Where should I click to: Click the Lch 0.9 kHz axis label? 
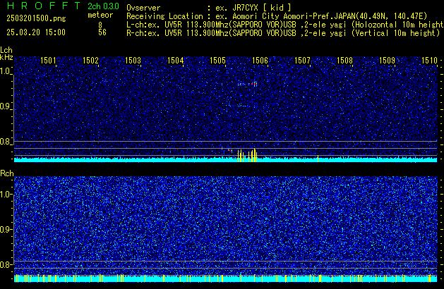click(6, 106)
